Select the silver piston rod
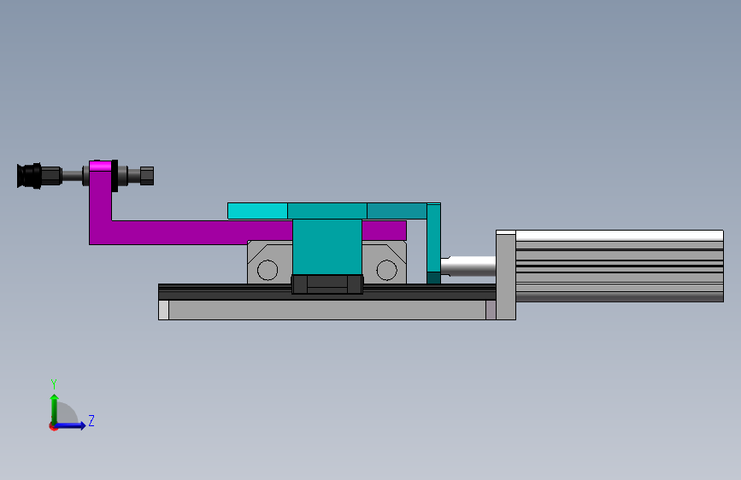Image resolution: width=741 pixels, height=480 pixels. pos(468,266)
